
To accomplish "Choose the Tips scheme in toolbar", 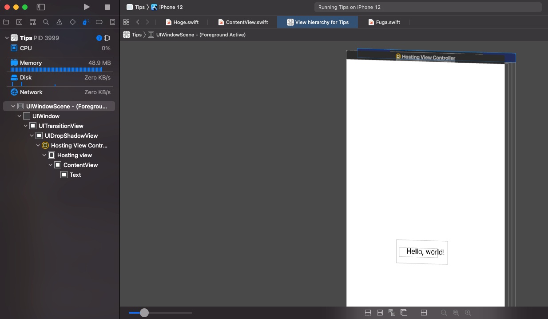I will click(x=135, y=7).
